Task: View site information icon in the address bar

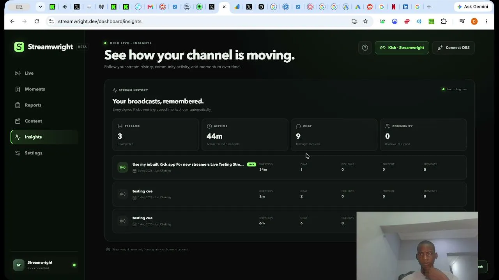Action: click(x=51, y=21)
